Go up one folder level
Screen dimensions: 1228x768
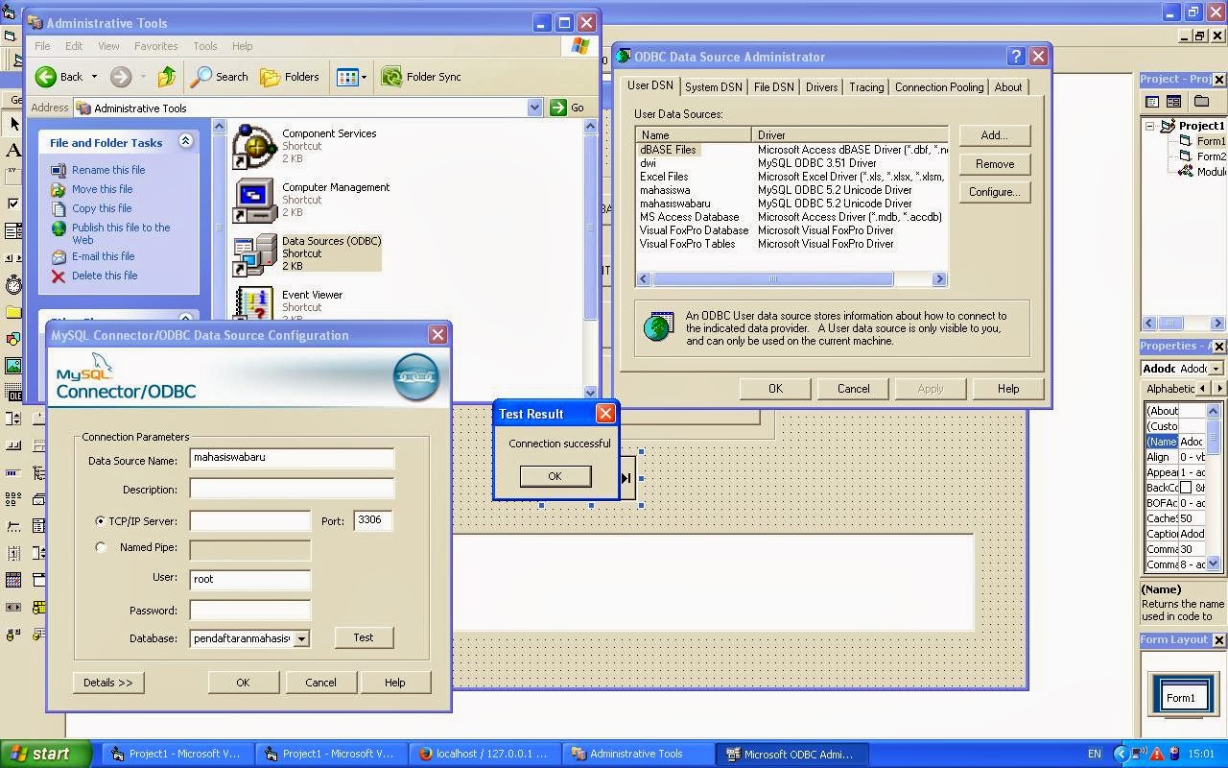[x=167, y=77]
